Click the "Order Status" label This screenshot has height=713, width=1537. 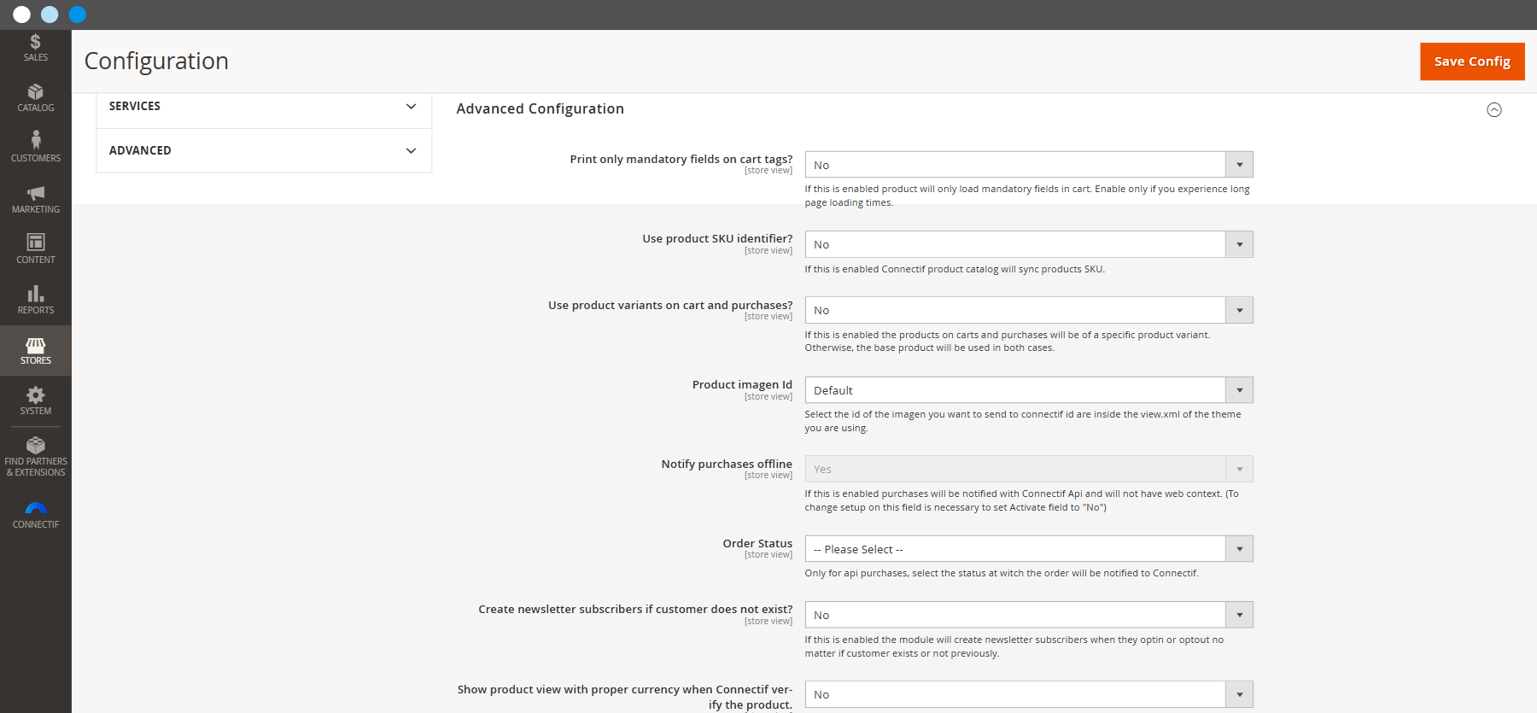757,543
